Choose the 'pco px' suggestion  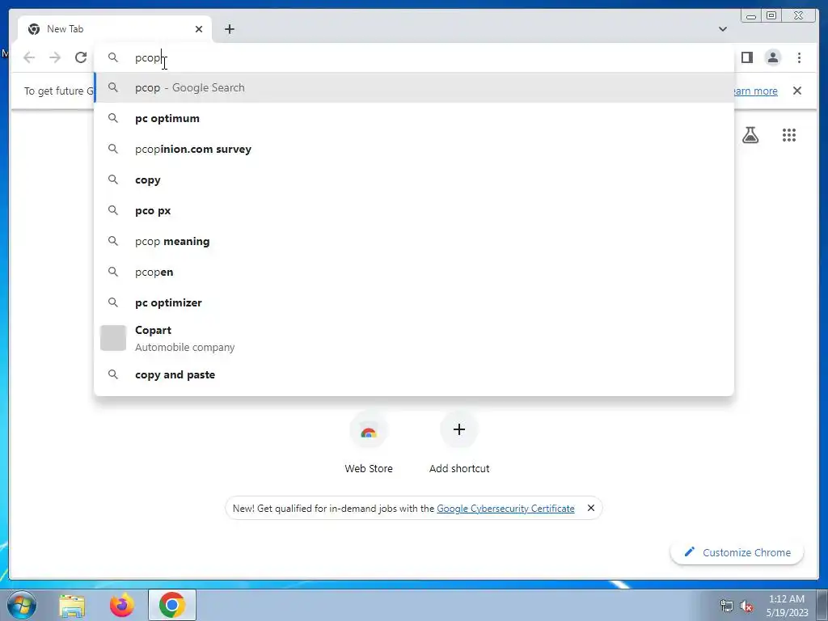tap(414, 210)
